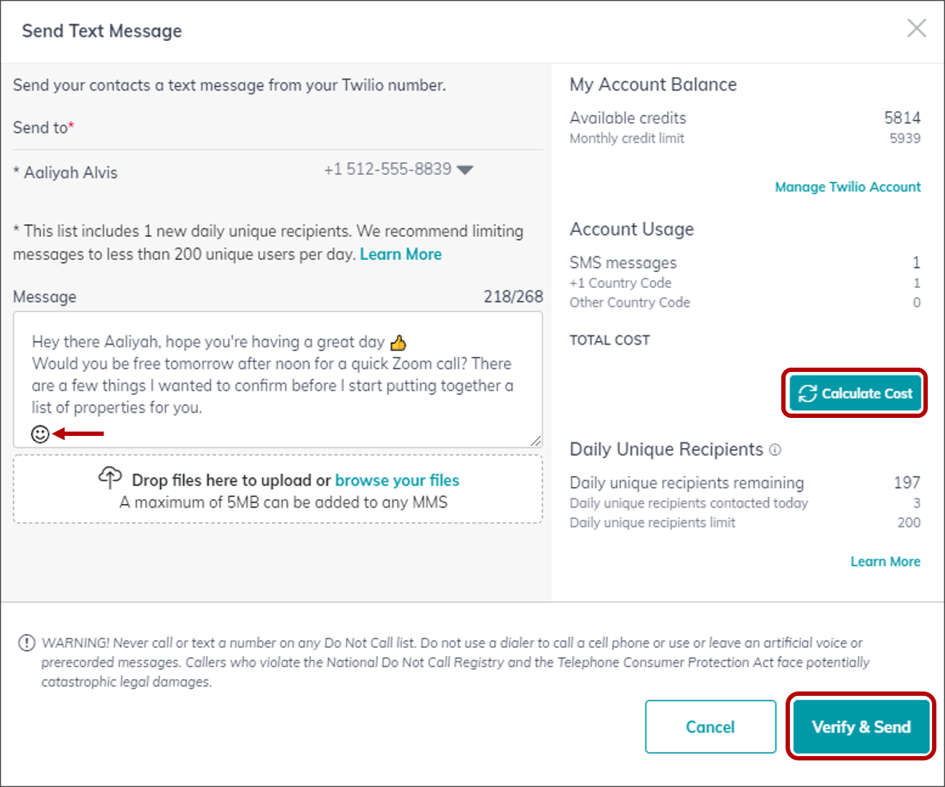945x787 pixels.
Task: Click Verify & Send to send the message
Action: pyautogui.click(x=861, y=727)
